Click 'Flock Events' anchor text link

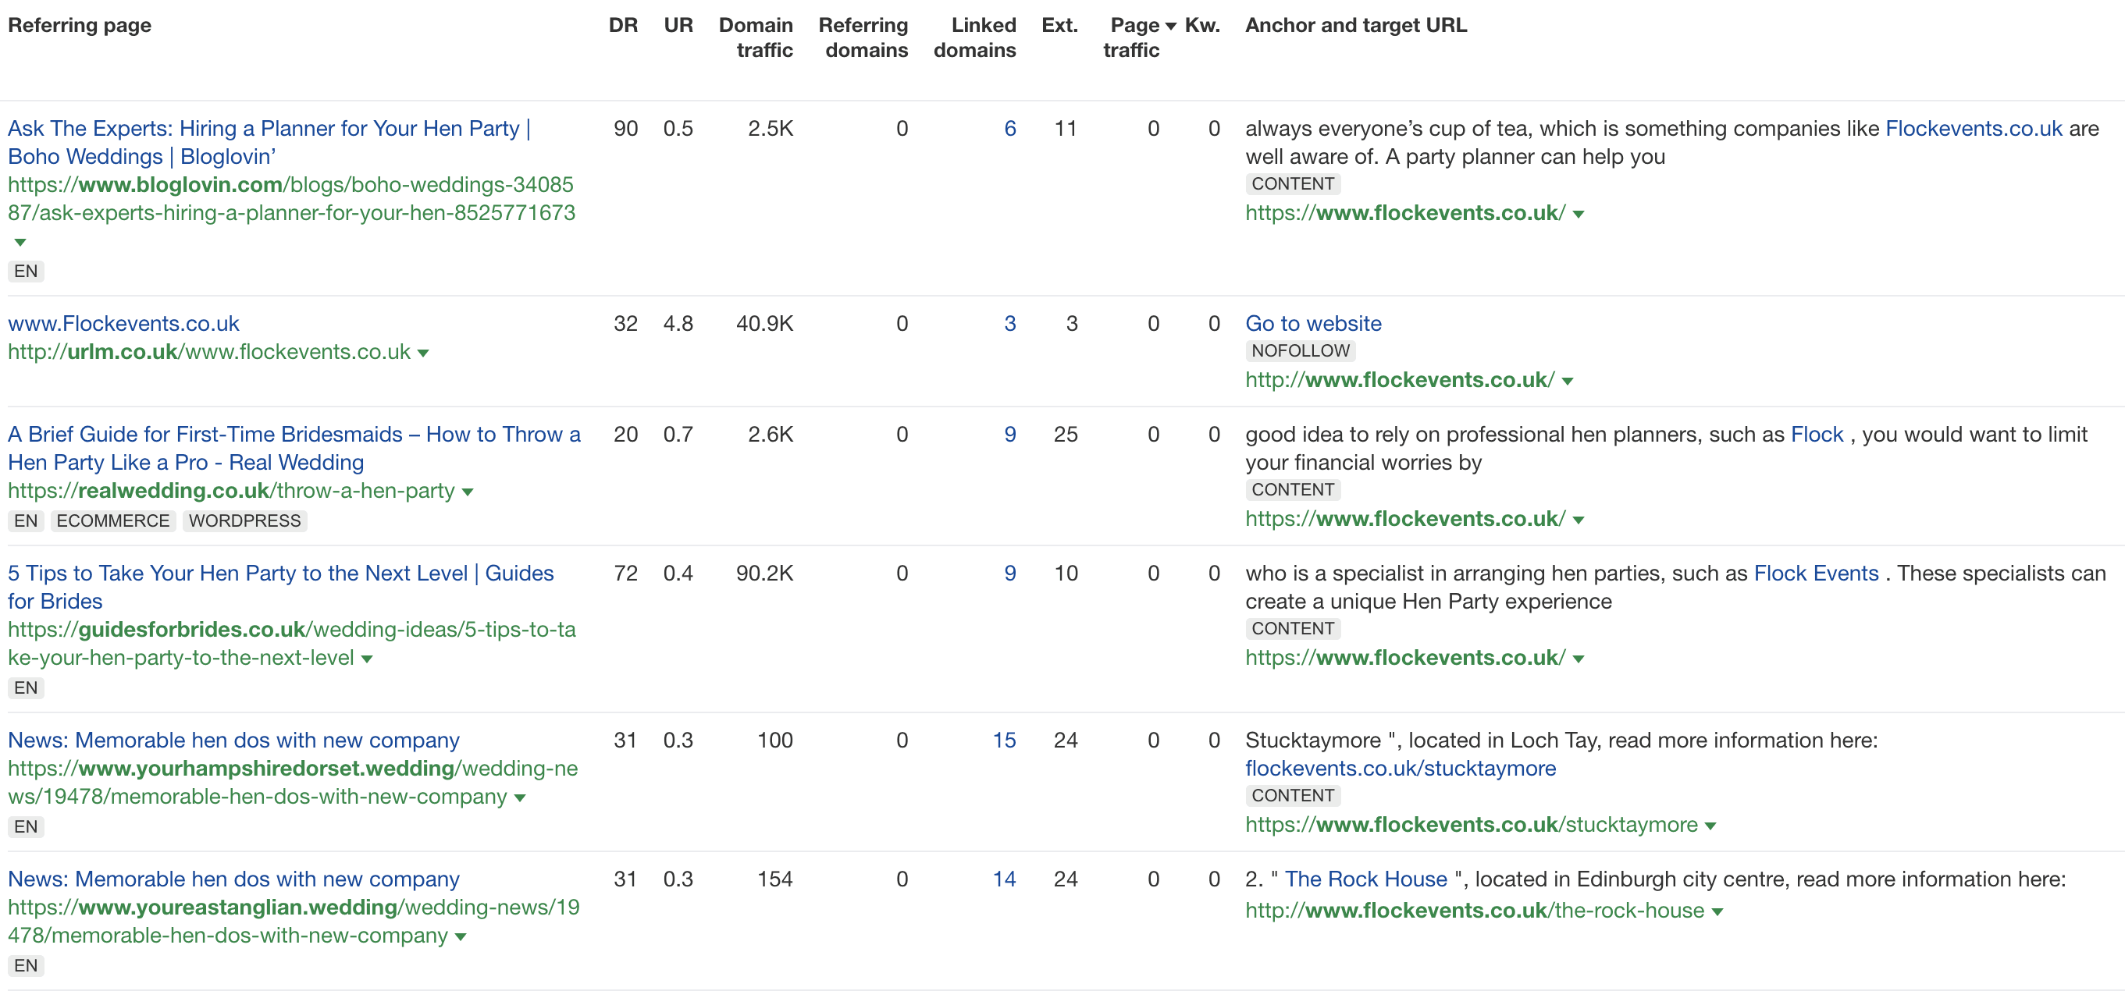click(1816, 573)
